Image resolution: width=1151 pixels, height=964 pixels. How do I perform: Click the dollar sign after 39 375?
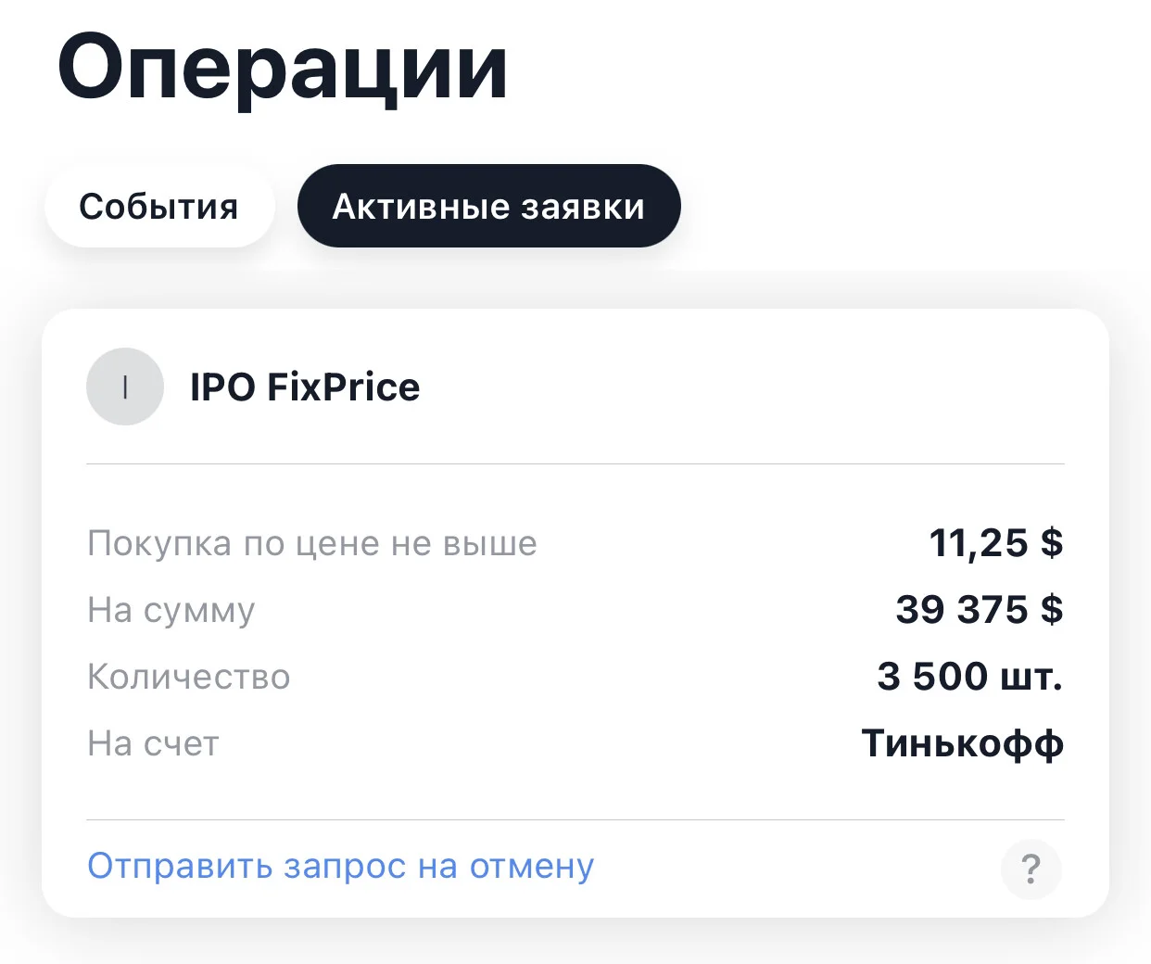[1052, 610]
